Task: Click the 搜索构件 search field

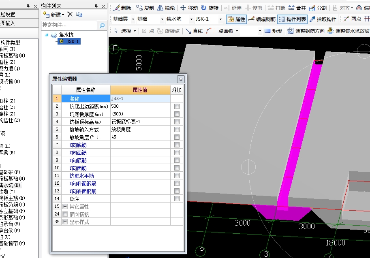Action: pos(69,25)
